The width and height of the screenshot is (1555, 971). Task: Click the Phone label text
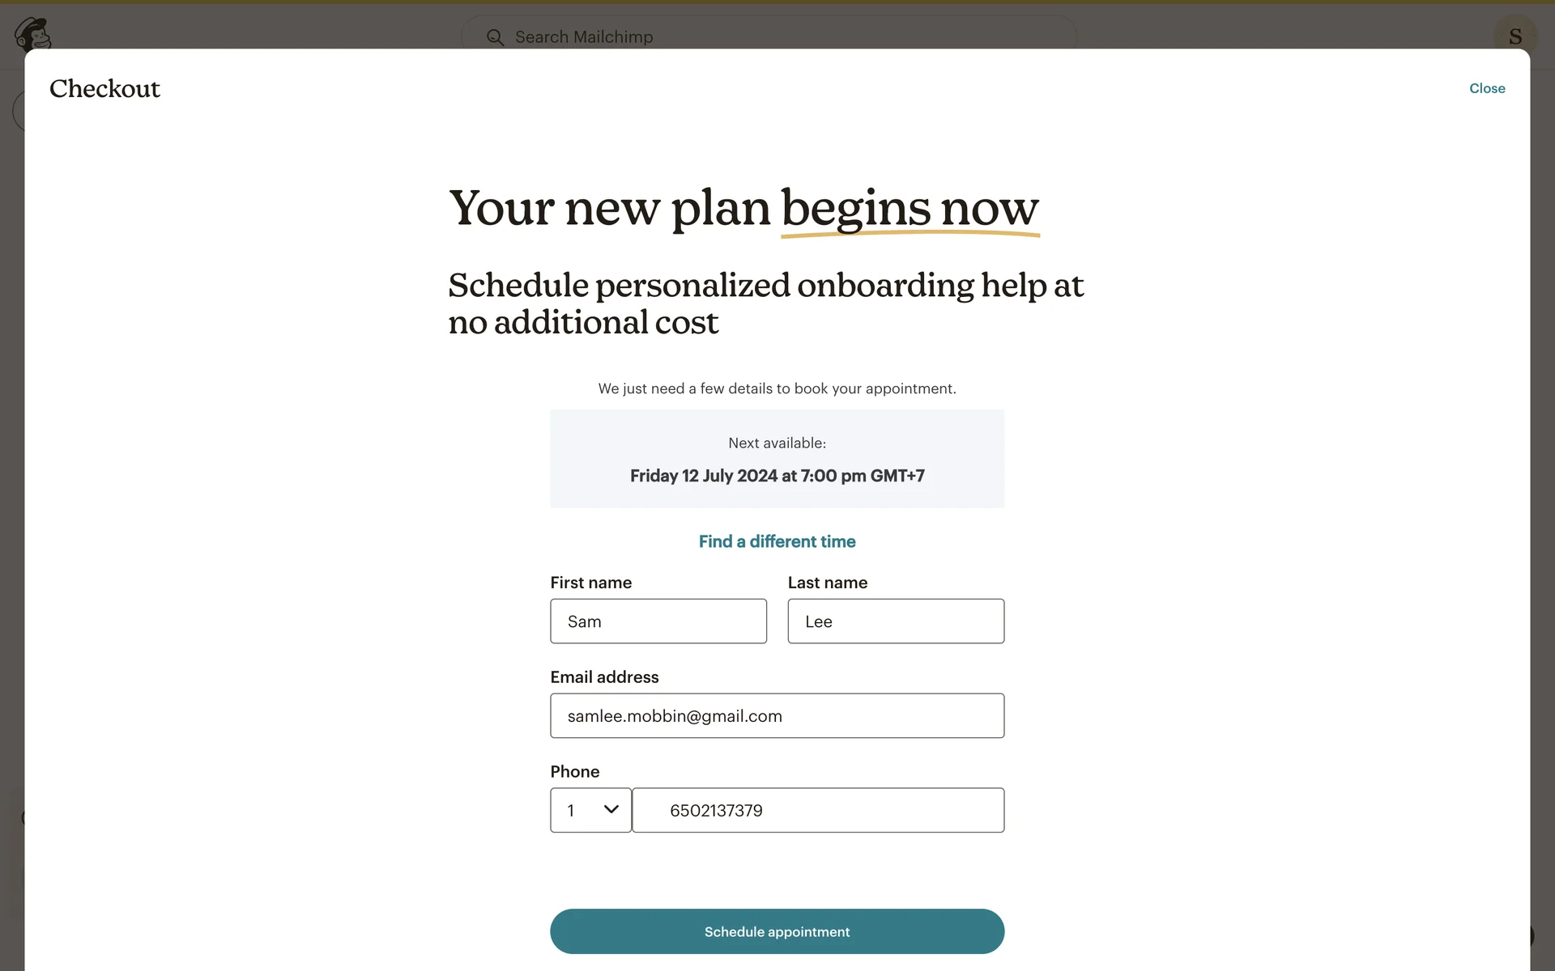coord(574,772)
